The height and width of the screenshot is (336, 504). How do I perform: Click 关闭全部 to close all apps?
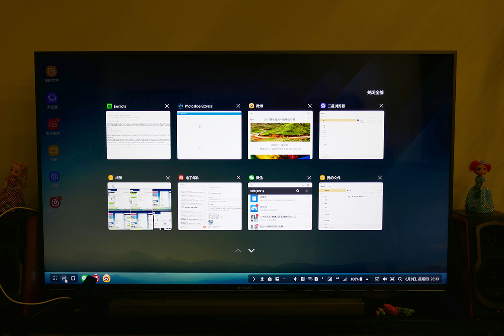[375, 92]
